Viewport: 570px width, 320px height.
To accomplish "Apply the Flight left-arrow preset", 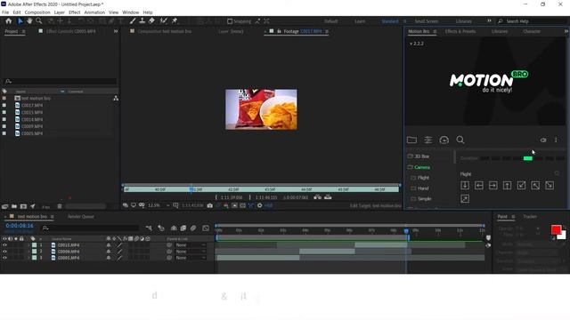I will (479, 186).
